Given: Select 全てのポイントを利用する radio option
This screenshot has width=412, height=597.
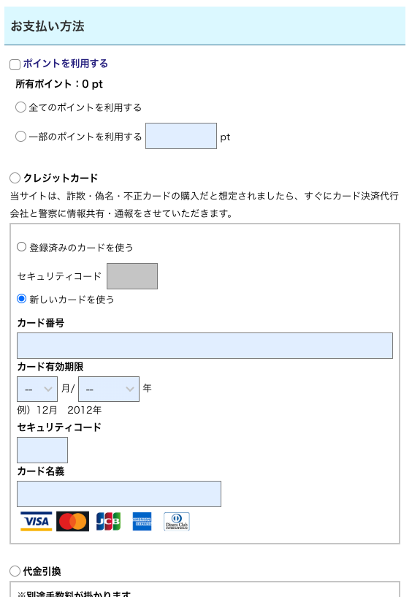Looking at the screenshot, I should (x=20, y=107).
